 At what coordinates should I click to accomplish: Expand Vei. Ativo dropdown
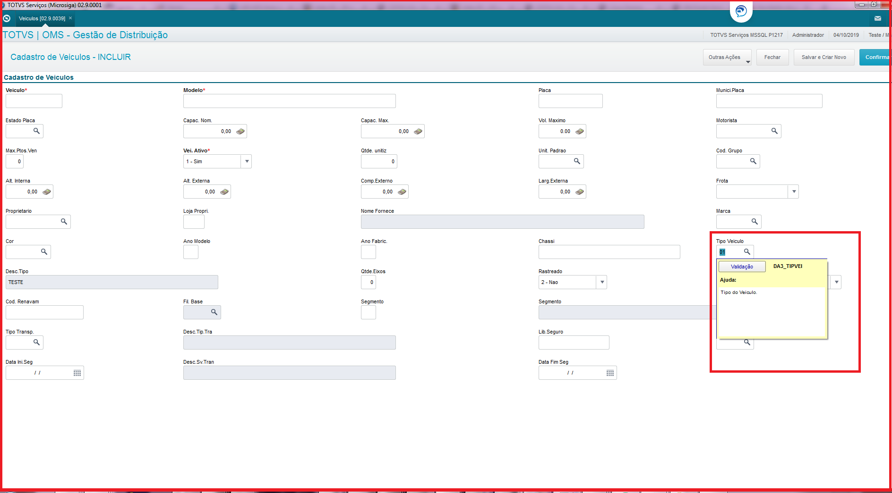click(247, 161)
